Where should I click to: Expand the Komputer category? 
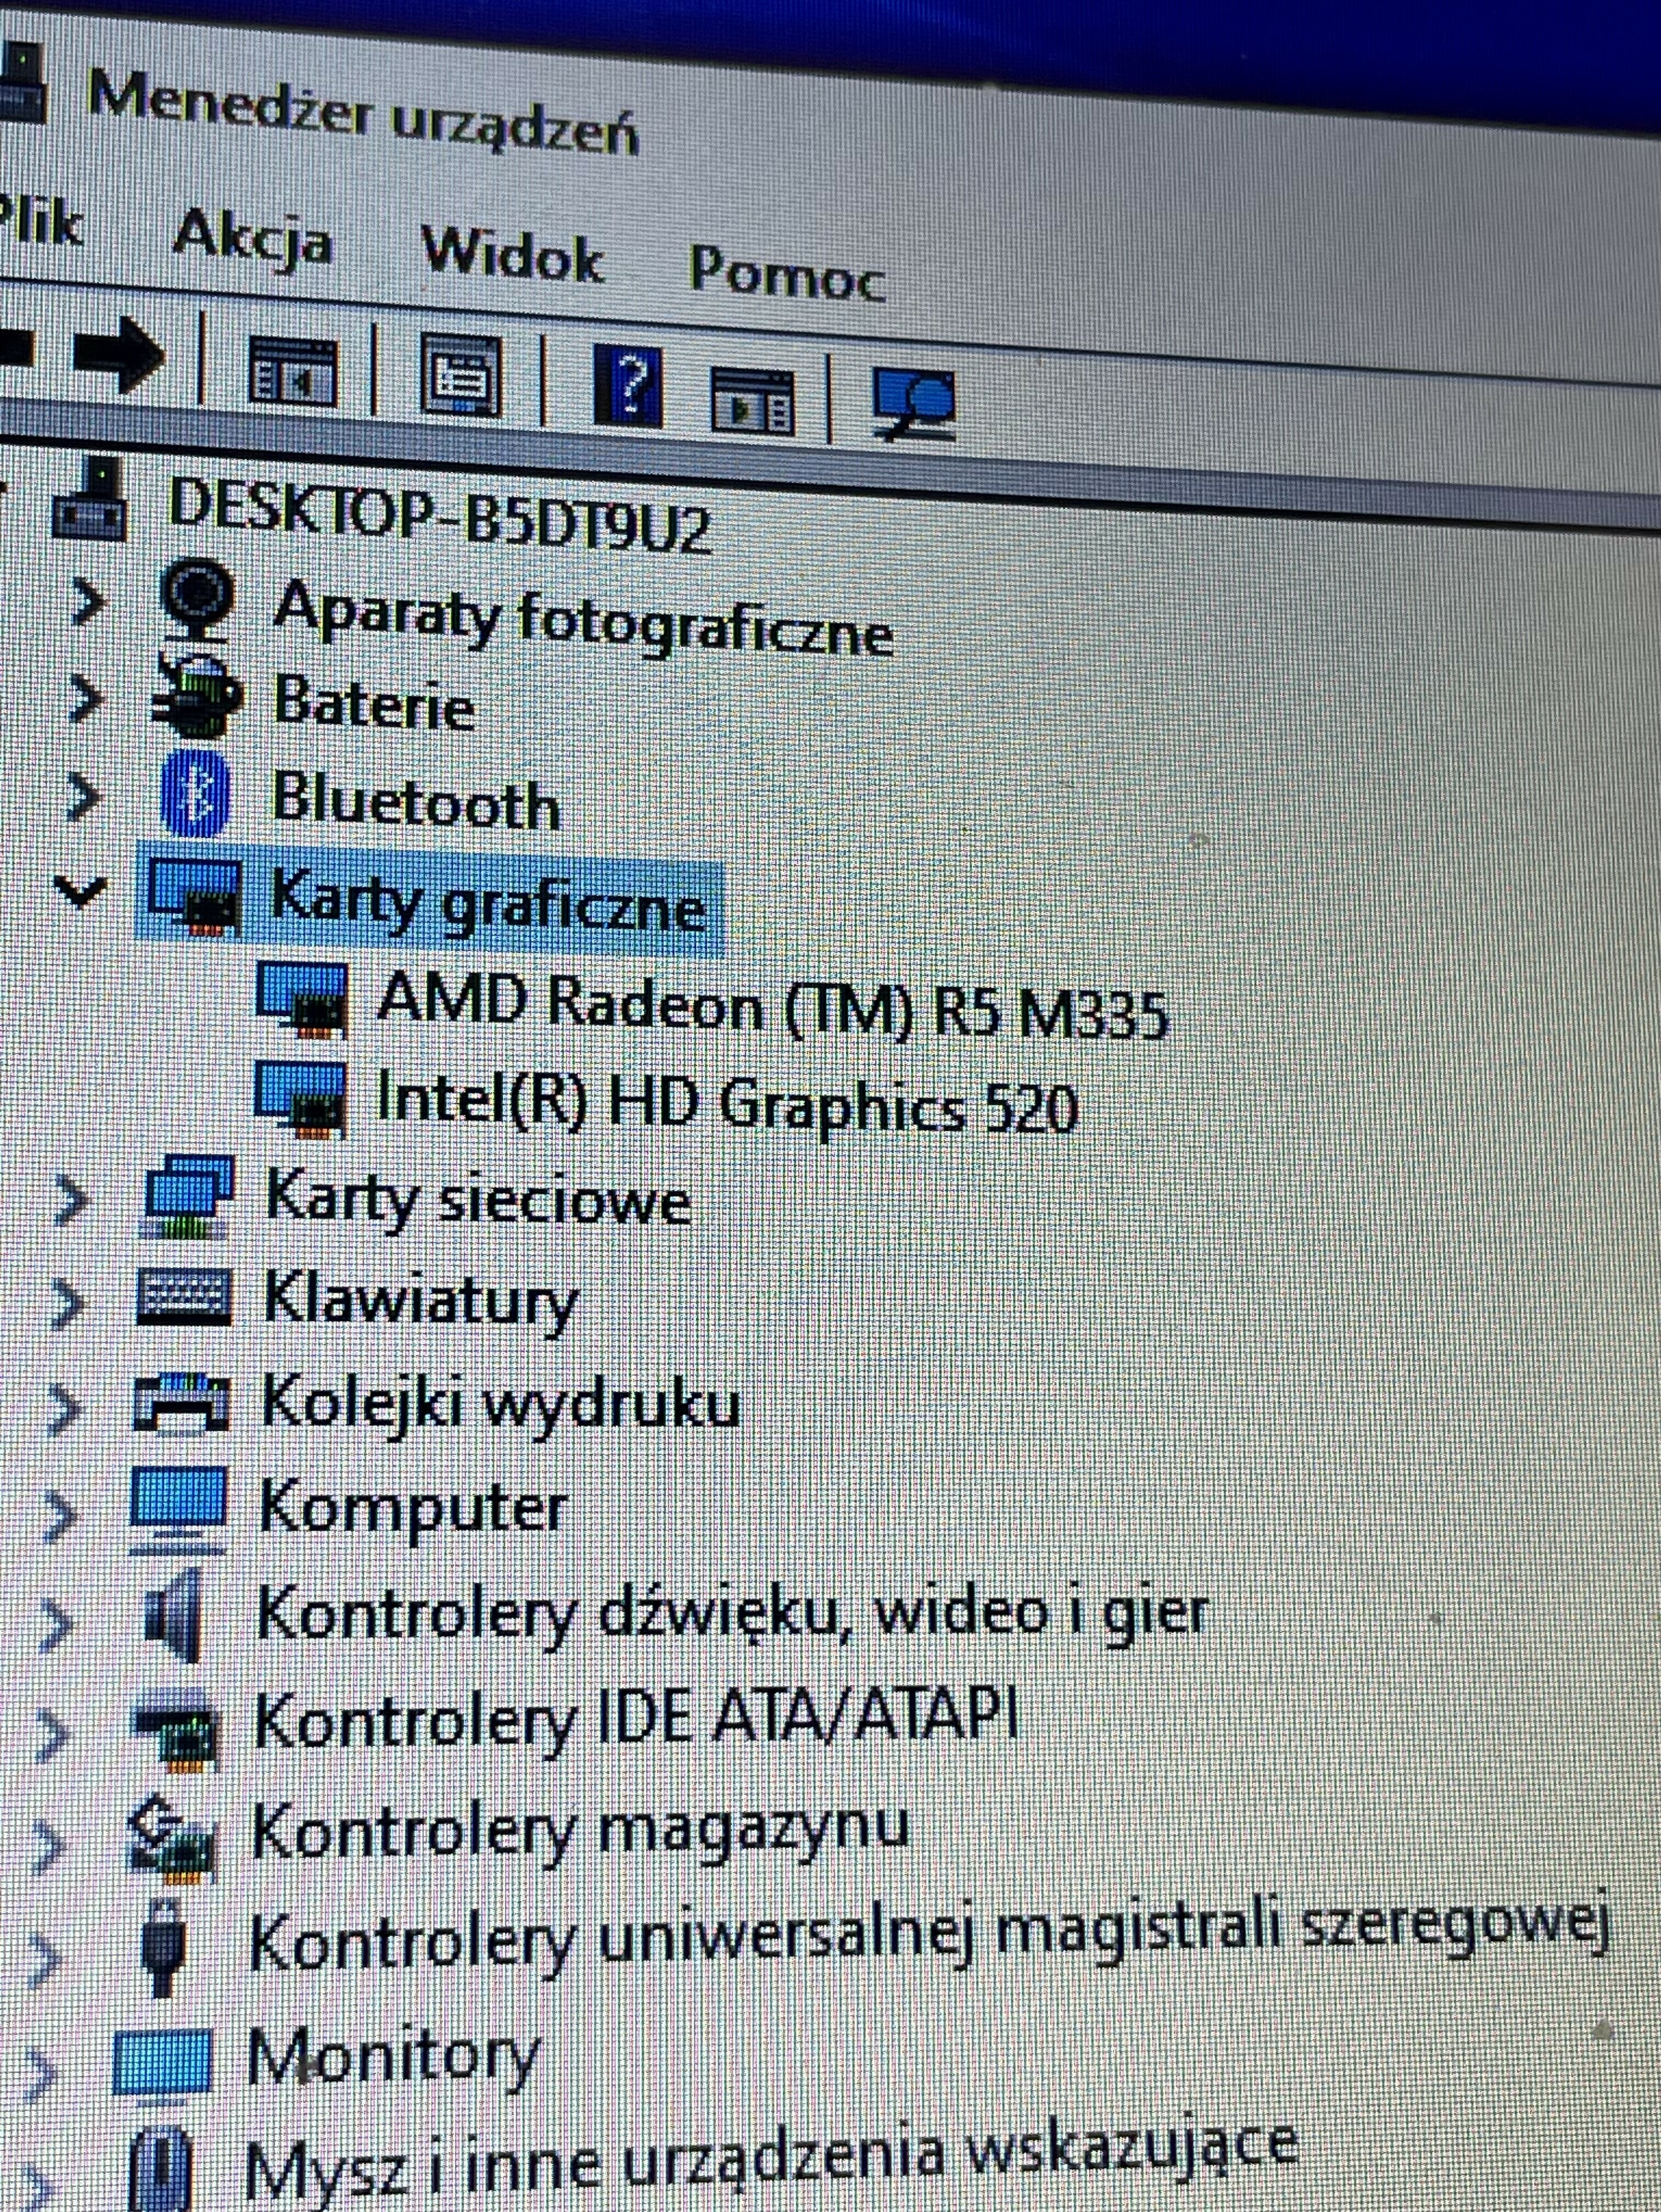[60, 1516]
